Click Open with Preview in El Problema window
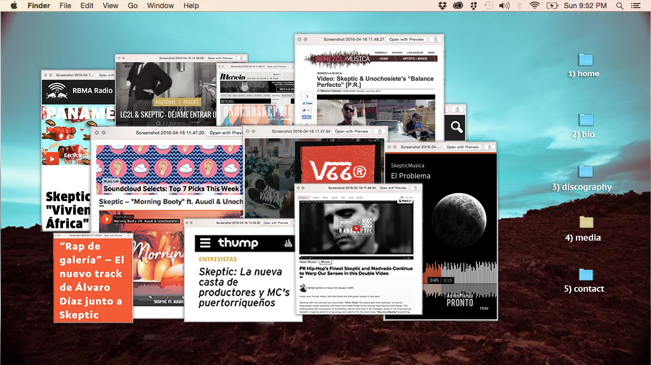Screen dimensions: 651x365 coord(462,147)
